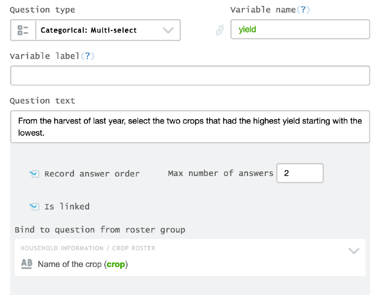Toggle the Record answer order checkbox

[34, 174]
